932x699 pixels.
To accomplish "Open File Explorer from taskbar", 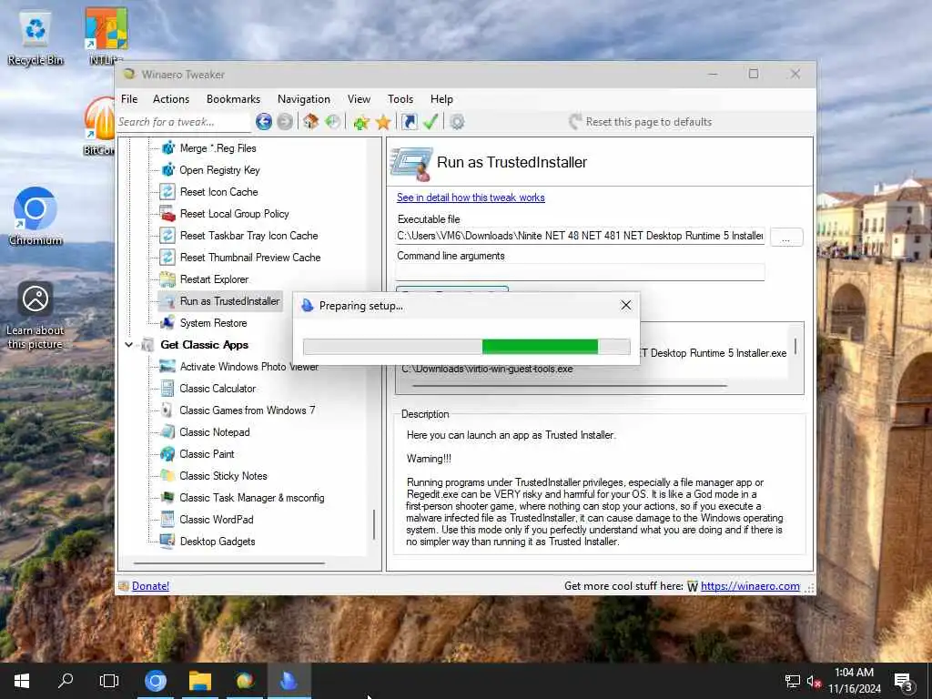I will point(200,681).
